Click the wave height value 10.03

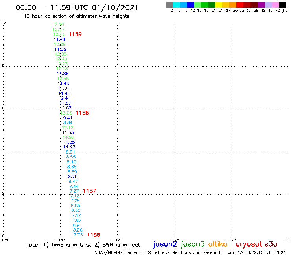click(x=66, y=108)
